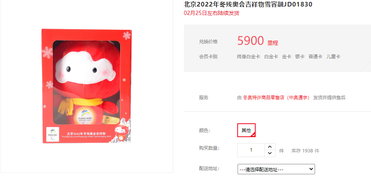Select the 白金卡 member card type
The width and height of the screenshot is (371, 180).
(x=271, y=57)
